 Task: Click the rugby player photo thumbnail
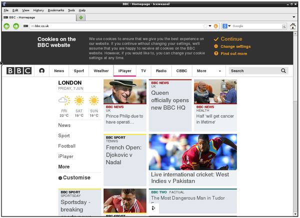(125, 200)
